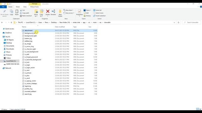The width and height of the screenshot is (202, 113).
Task: Sort by the Type column header
Action: pyautogui.click(x=75, y=27)
